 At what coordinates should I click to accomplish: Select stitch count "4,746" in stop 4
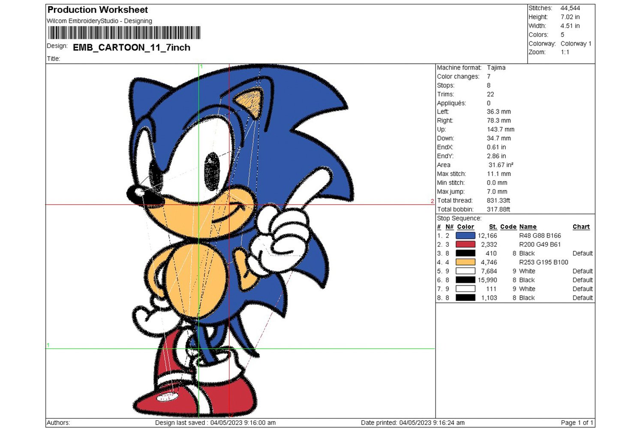(489, 262)
